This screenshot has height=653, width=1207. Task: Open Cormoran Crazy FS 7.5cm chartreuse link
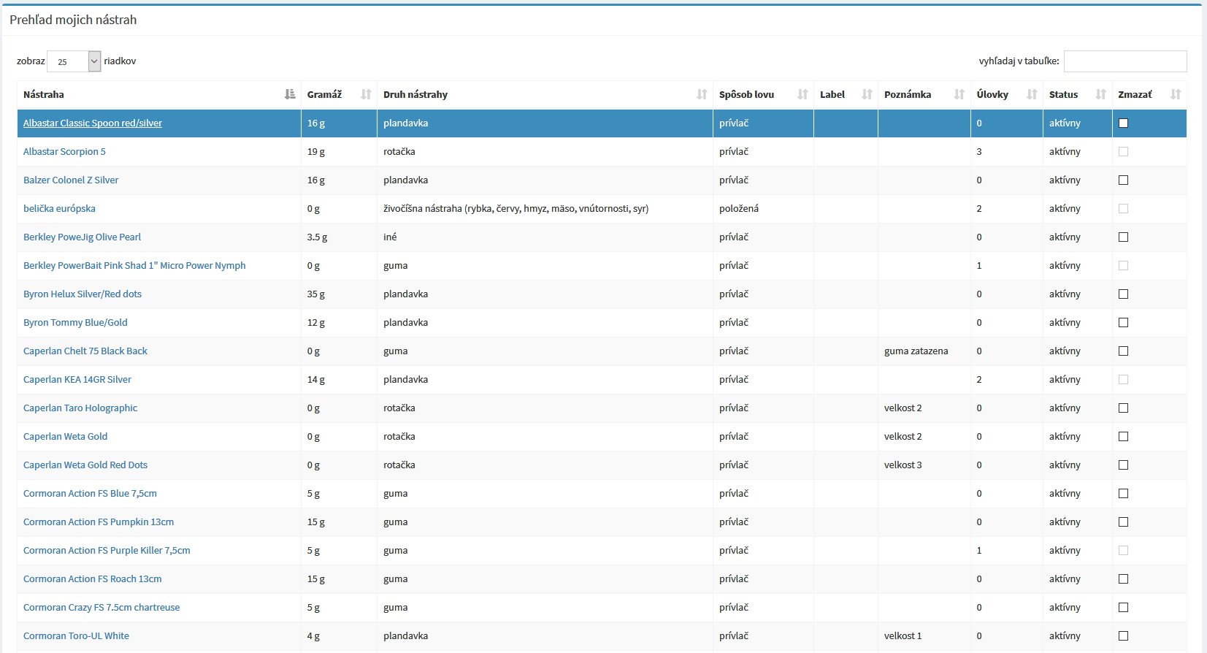coord(101,608)
